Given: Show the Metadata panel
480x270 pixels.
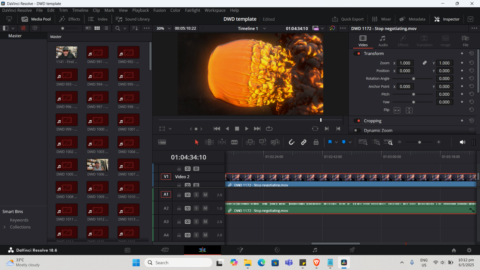Looking at the screenshot, I should click(x=412, y=19).
